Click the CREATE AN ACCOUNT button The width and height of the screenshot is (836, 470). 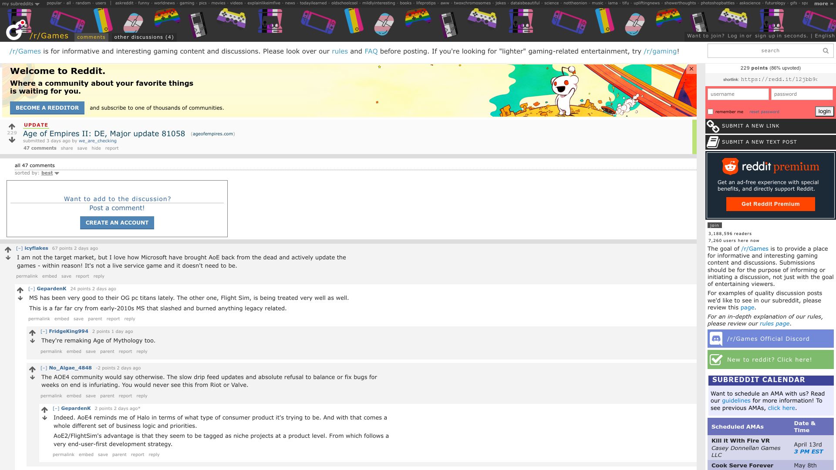pos(117,222)
